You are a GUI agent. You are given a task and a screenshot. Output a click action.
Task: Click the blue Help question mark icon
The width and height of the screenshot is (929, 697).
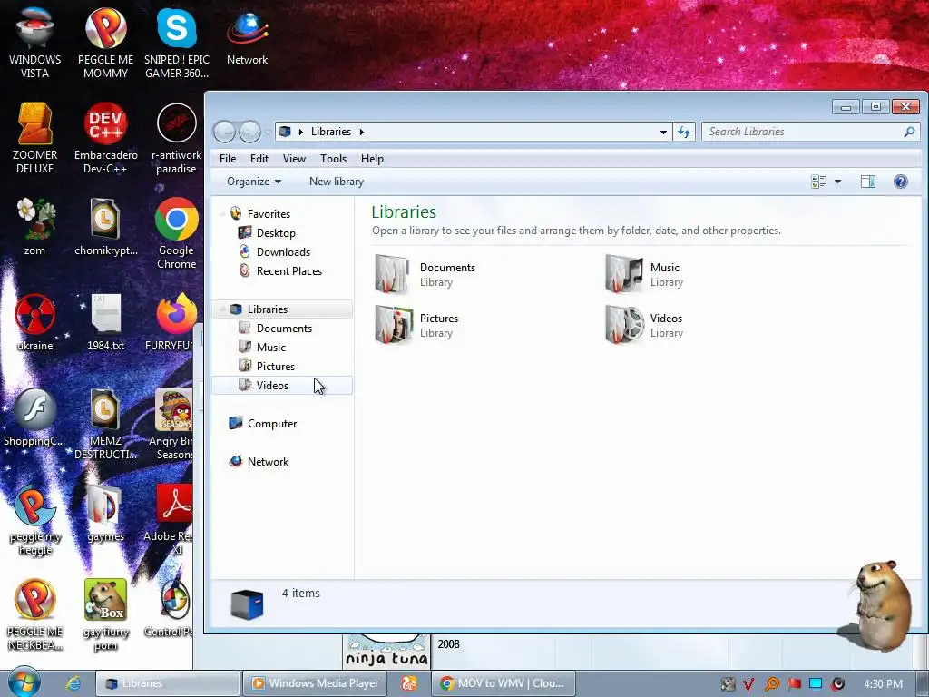pos(901,182)
